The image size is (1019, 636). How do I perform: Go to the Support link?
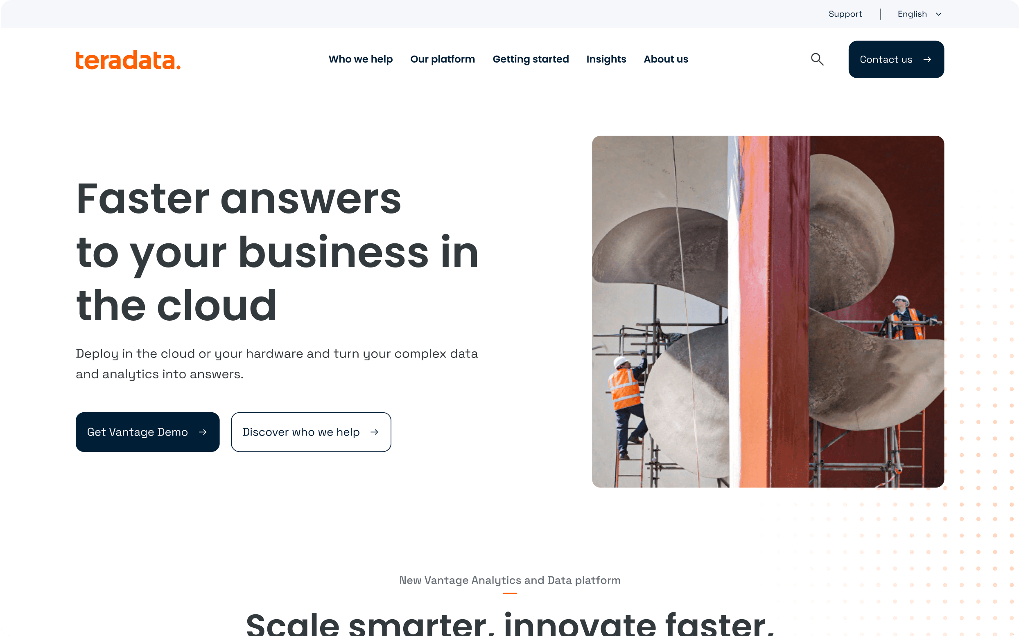click(x=845, y=14)
